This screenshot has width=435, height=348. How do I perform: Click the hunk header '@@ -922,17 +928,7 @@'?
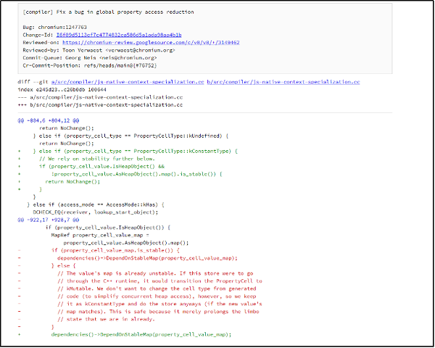point(49,220)
